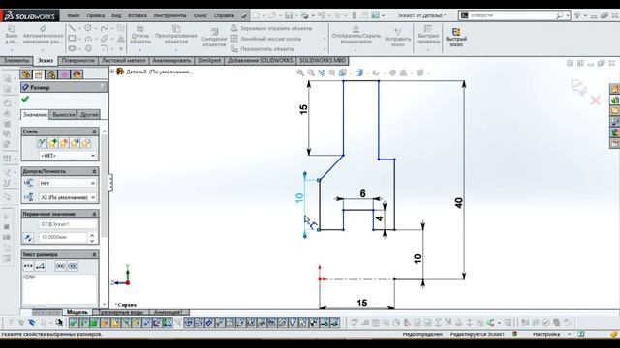Open the Вид menu
Viewport: 620px width, 348px height.
116,15
